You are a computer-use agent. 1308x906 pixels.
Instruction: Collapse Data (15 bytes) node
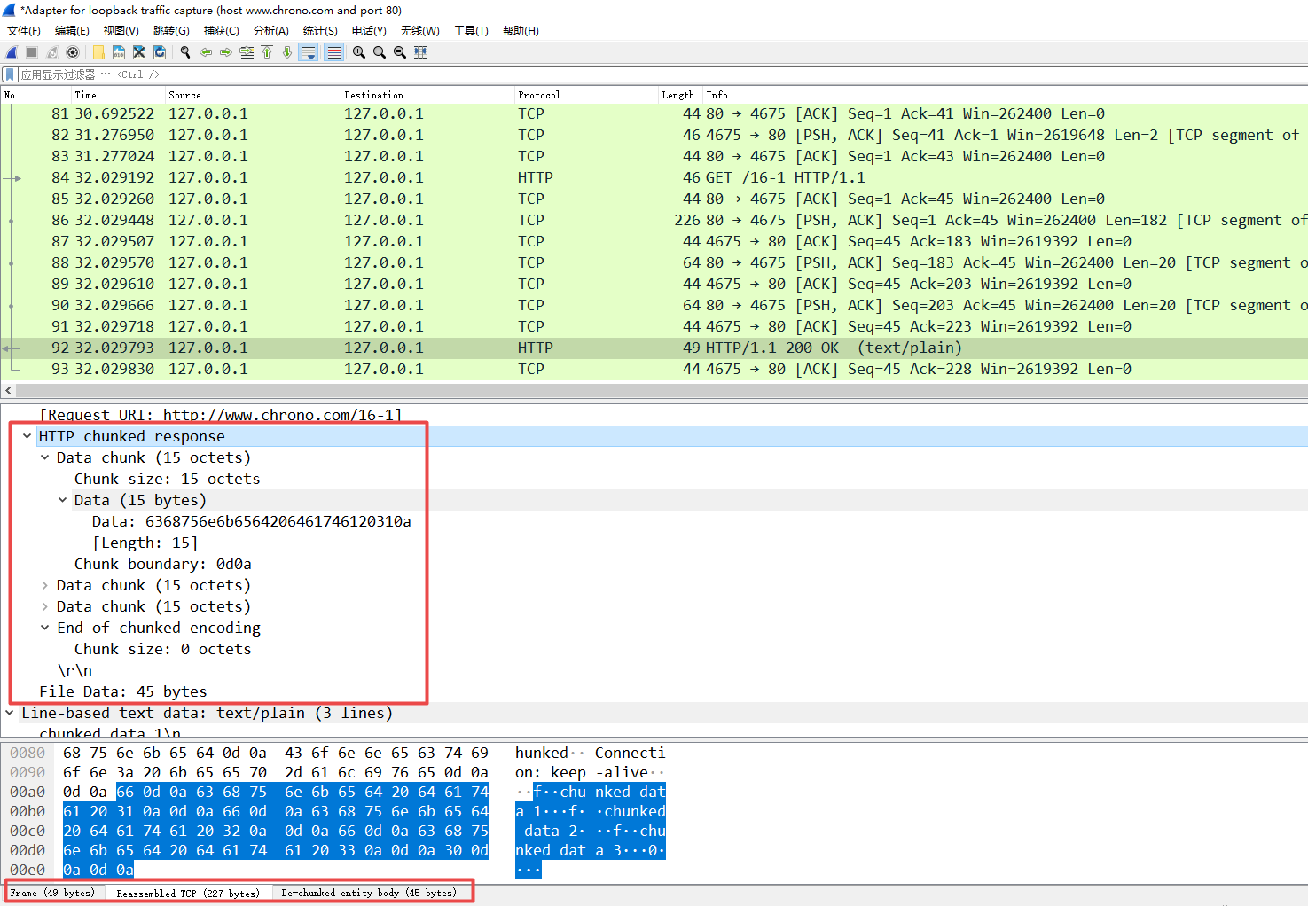click(63, 500)
